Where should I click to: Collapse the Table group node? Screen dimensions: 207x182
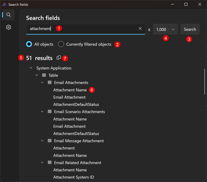coord(37,75)
